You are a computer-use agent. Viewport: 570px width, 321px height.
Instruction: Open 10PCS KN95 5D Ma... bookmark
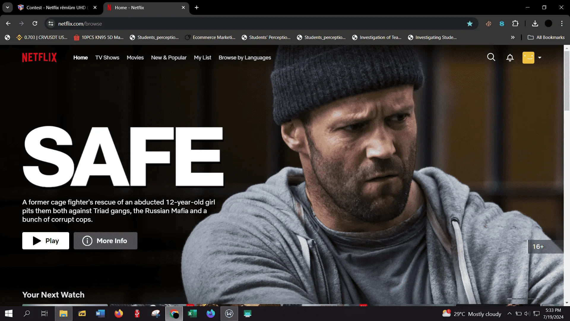[99, 37]
